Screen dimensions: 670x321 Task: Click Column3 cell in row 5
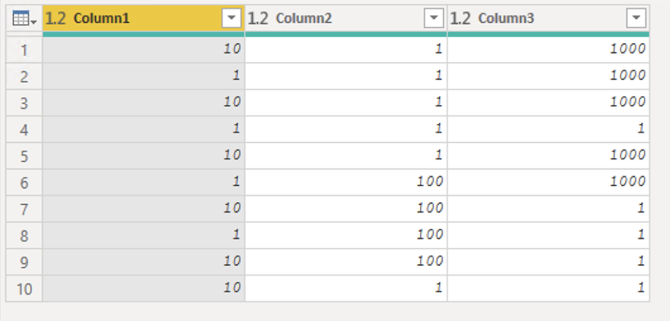(x=549, y=156)
